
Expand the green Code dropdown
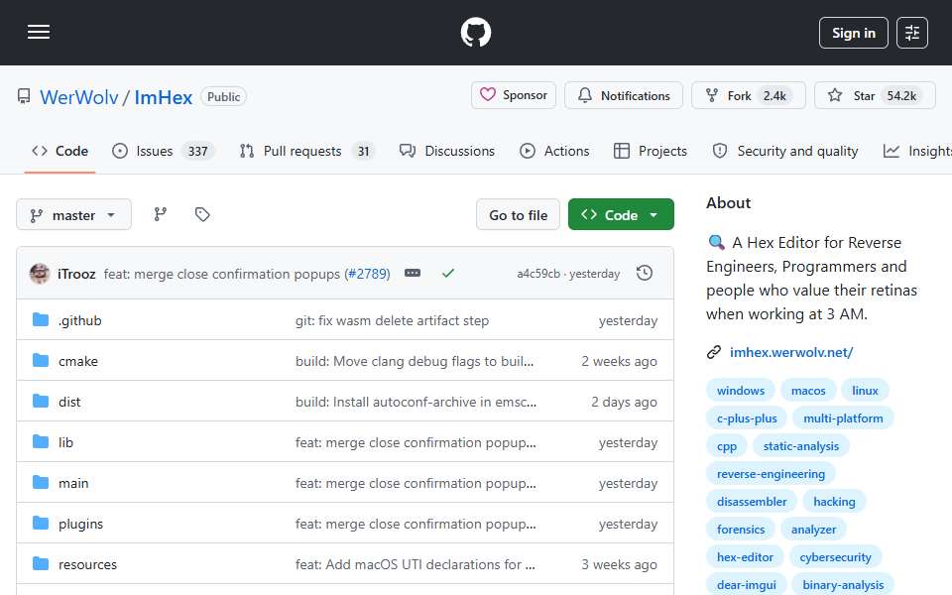(621, 215)
